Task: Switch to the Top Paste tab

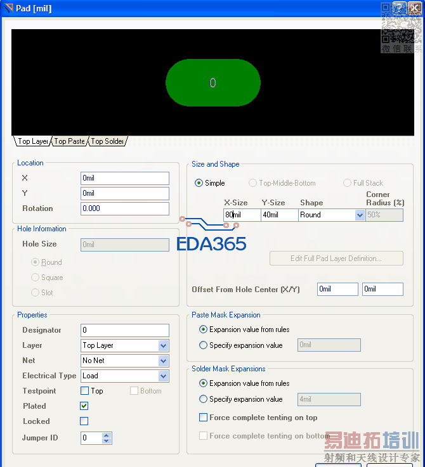Action: point(70,141)
